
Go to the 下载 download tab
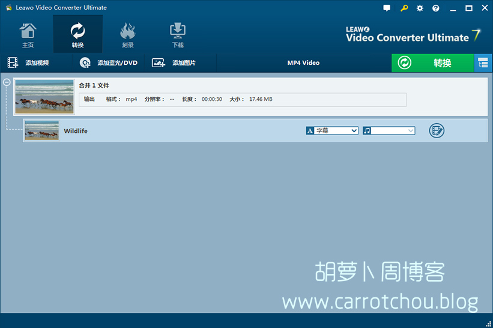coord(178,35)
